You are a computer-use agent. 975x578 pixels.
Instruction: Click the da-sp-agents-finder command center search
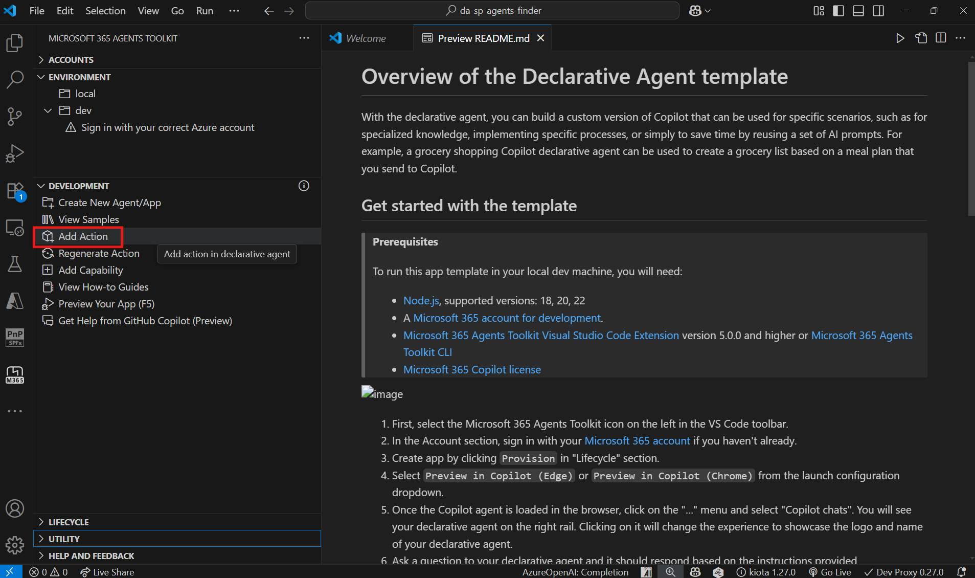(x=492, y=11)
